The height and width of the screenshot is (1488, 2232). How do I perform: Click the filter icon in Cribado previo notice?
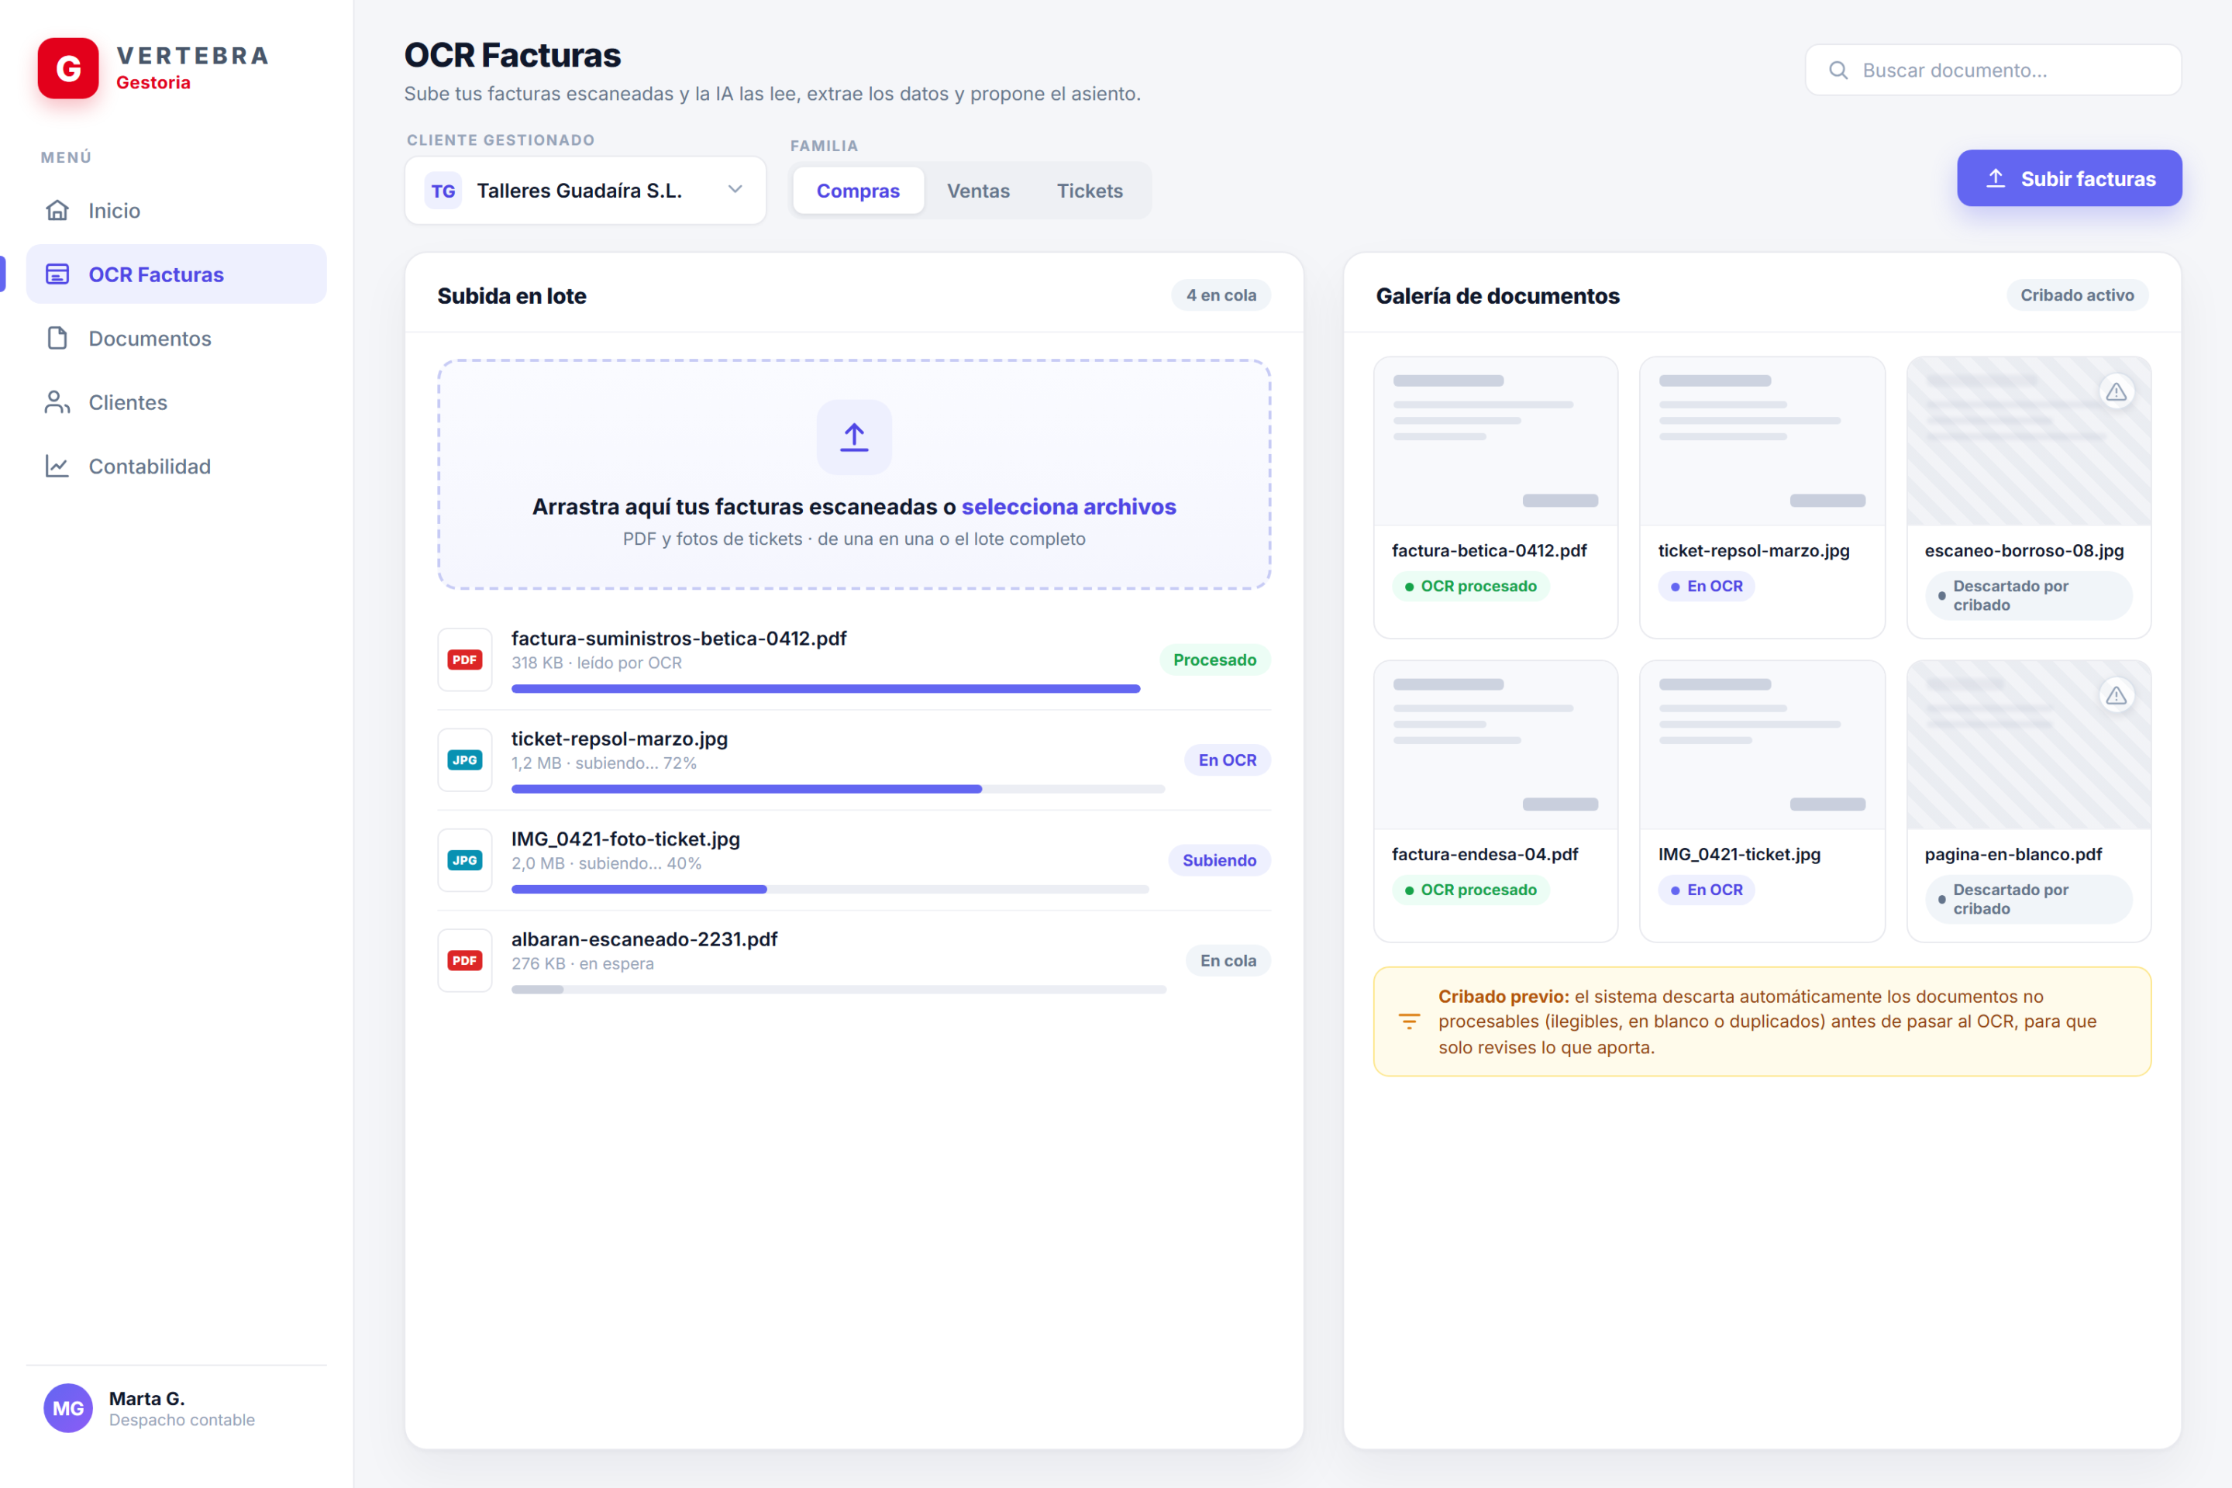point(1409,1021)
